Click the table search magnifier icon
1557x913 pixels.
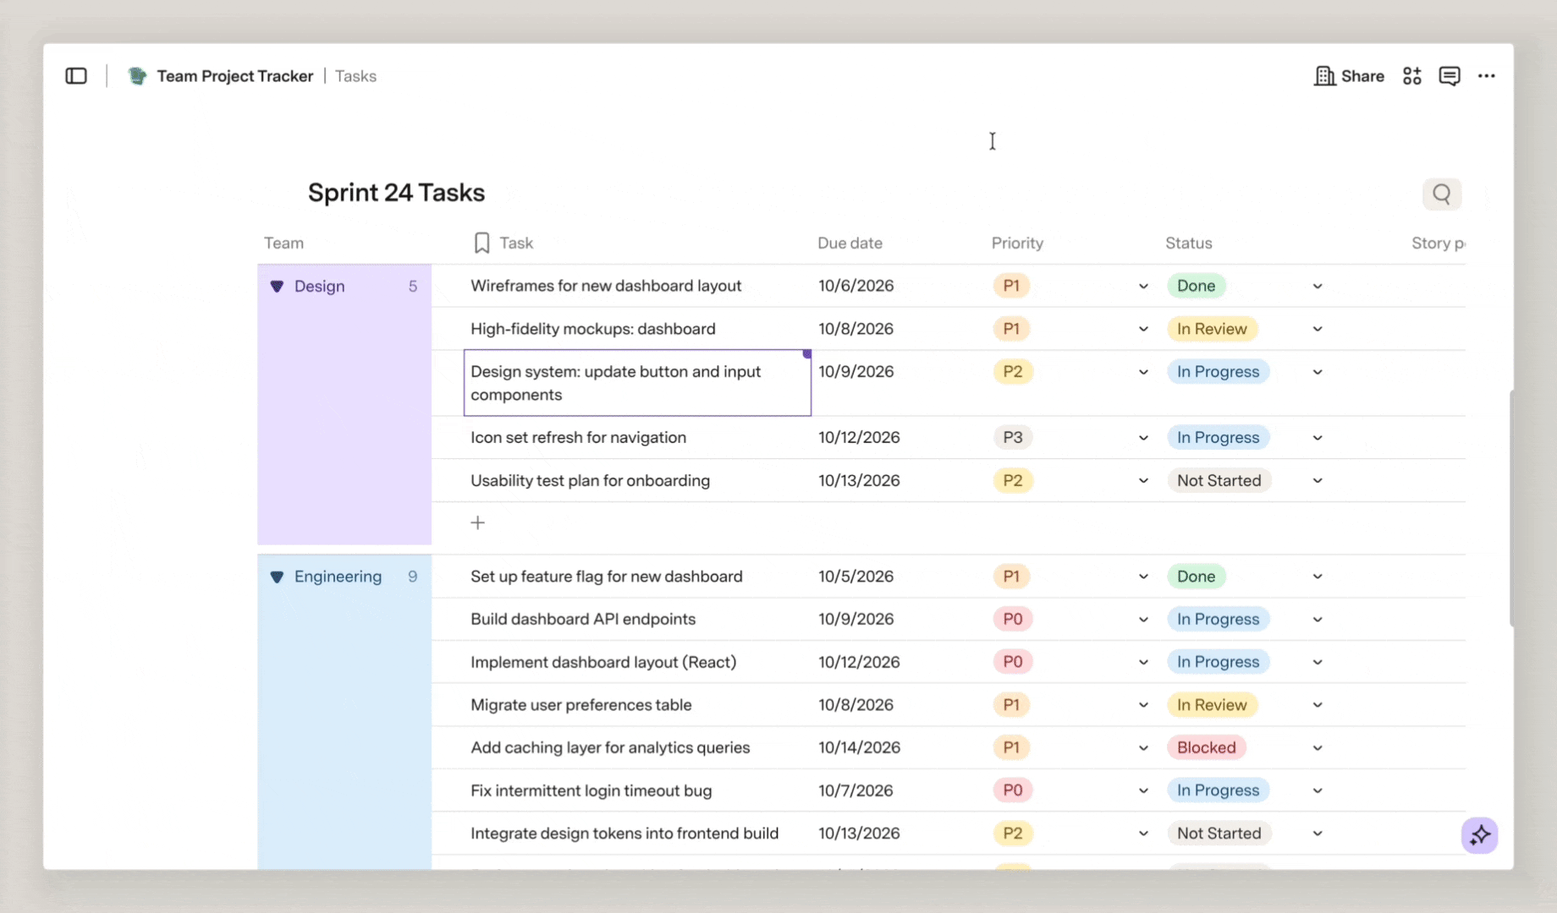1442,194
